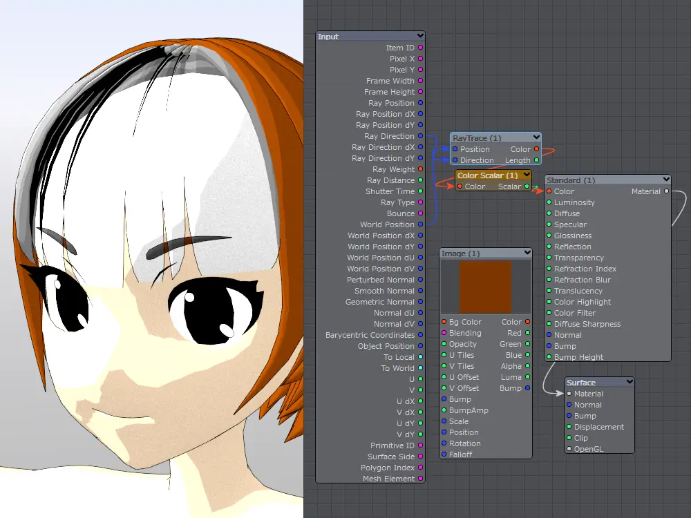The height and width of the screenshot is (518, 691).
Task: Expand the Standard (1) node dropdown arrow
Action: click(x=666, y=180)
